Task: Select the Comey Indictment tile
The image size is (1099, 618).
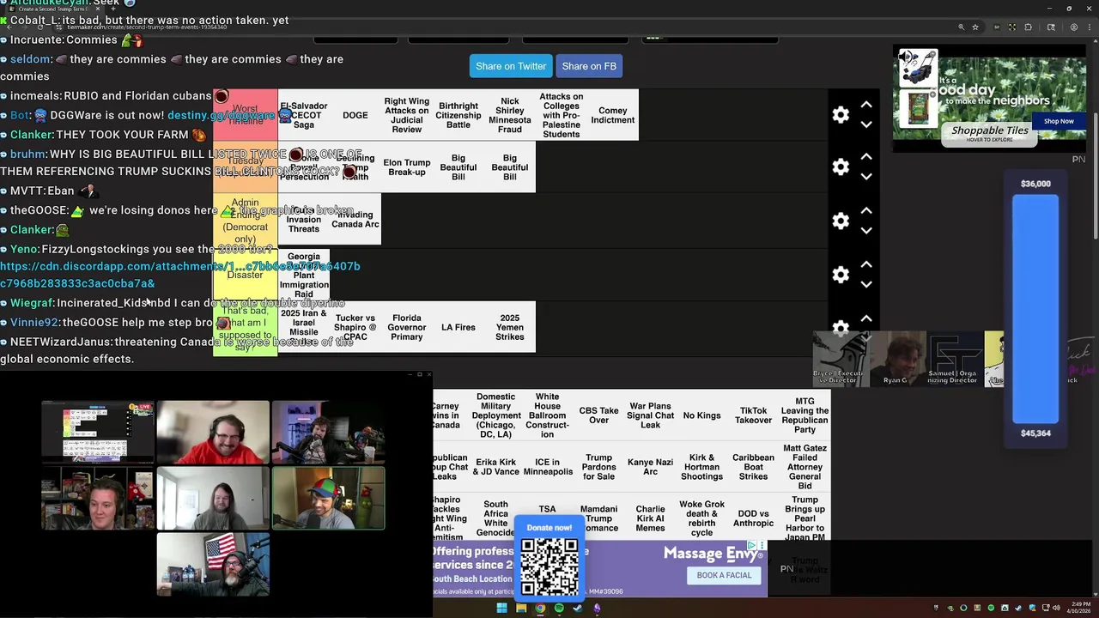Action: click(613, 115)
